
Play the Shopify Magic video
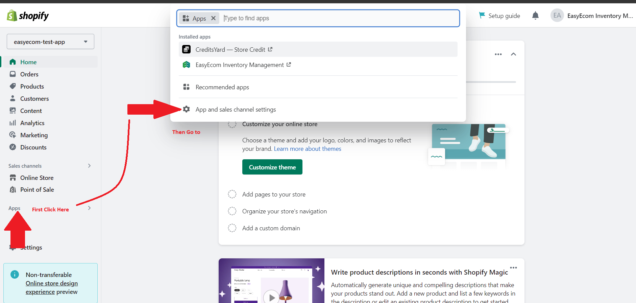[271, 298]
